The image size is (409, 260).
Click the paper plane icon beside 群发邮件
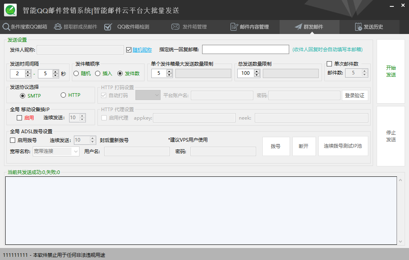[x=298, y=27]
